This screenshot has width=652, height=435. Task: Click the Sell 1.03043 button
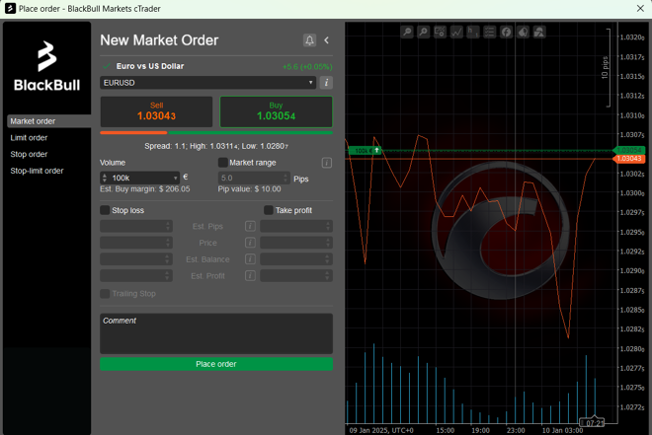coord(156,111)
